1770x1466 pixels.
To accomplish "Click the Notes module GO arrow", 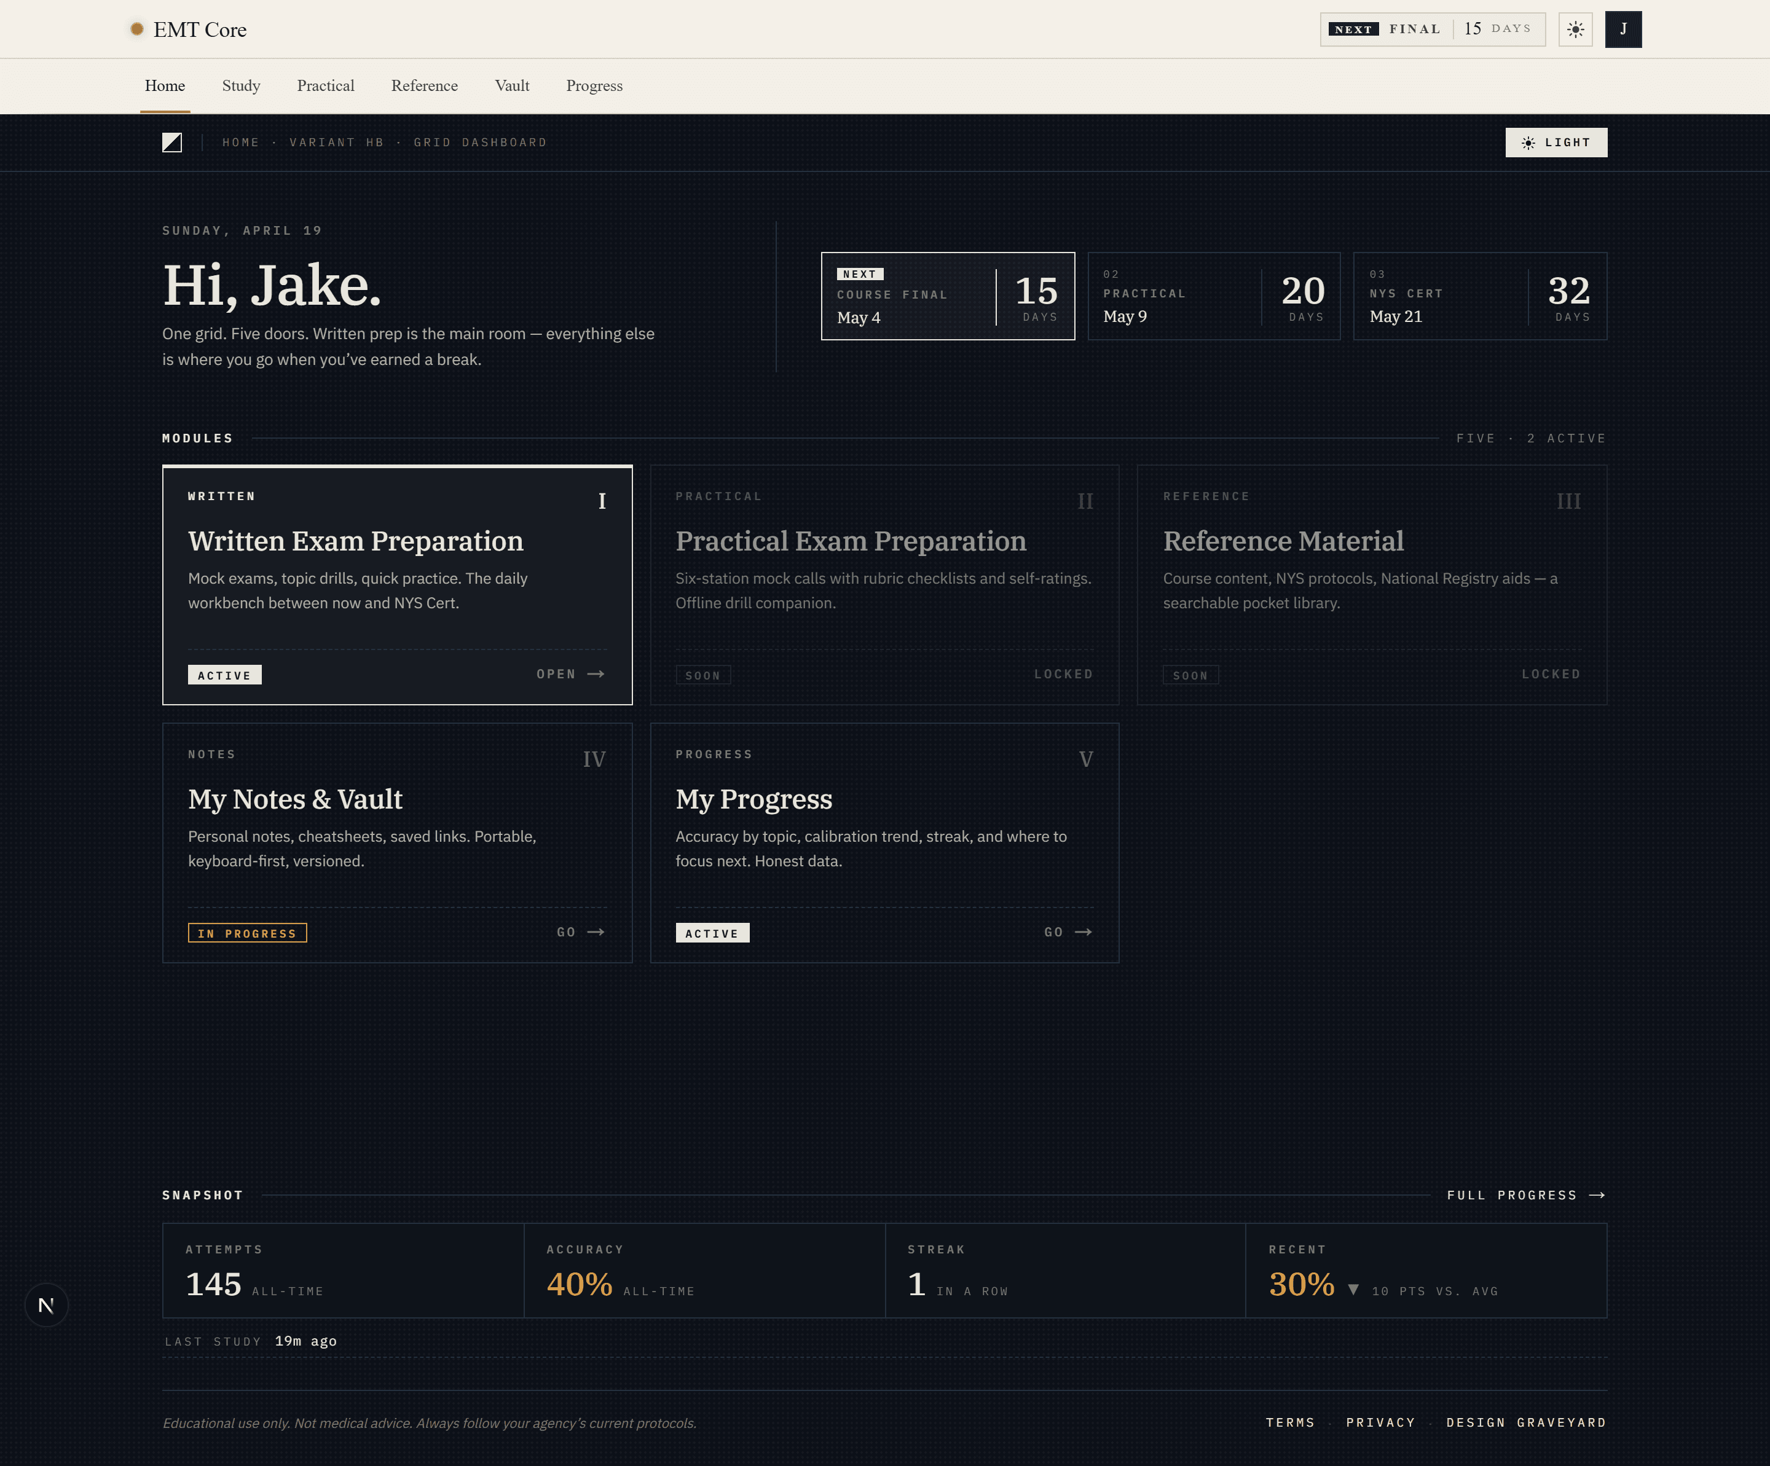I will pyautogui.click(x=596, y=932).
